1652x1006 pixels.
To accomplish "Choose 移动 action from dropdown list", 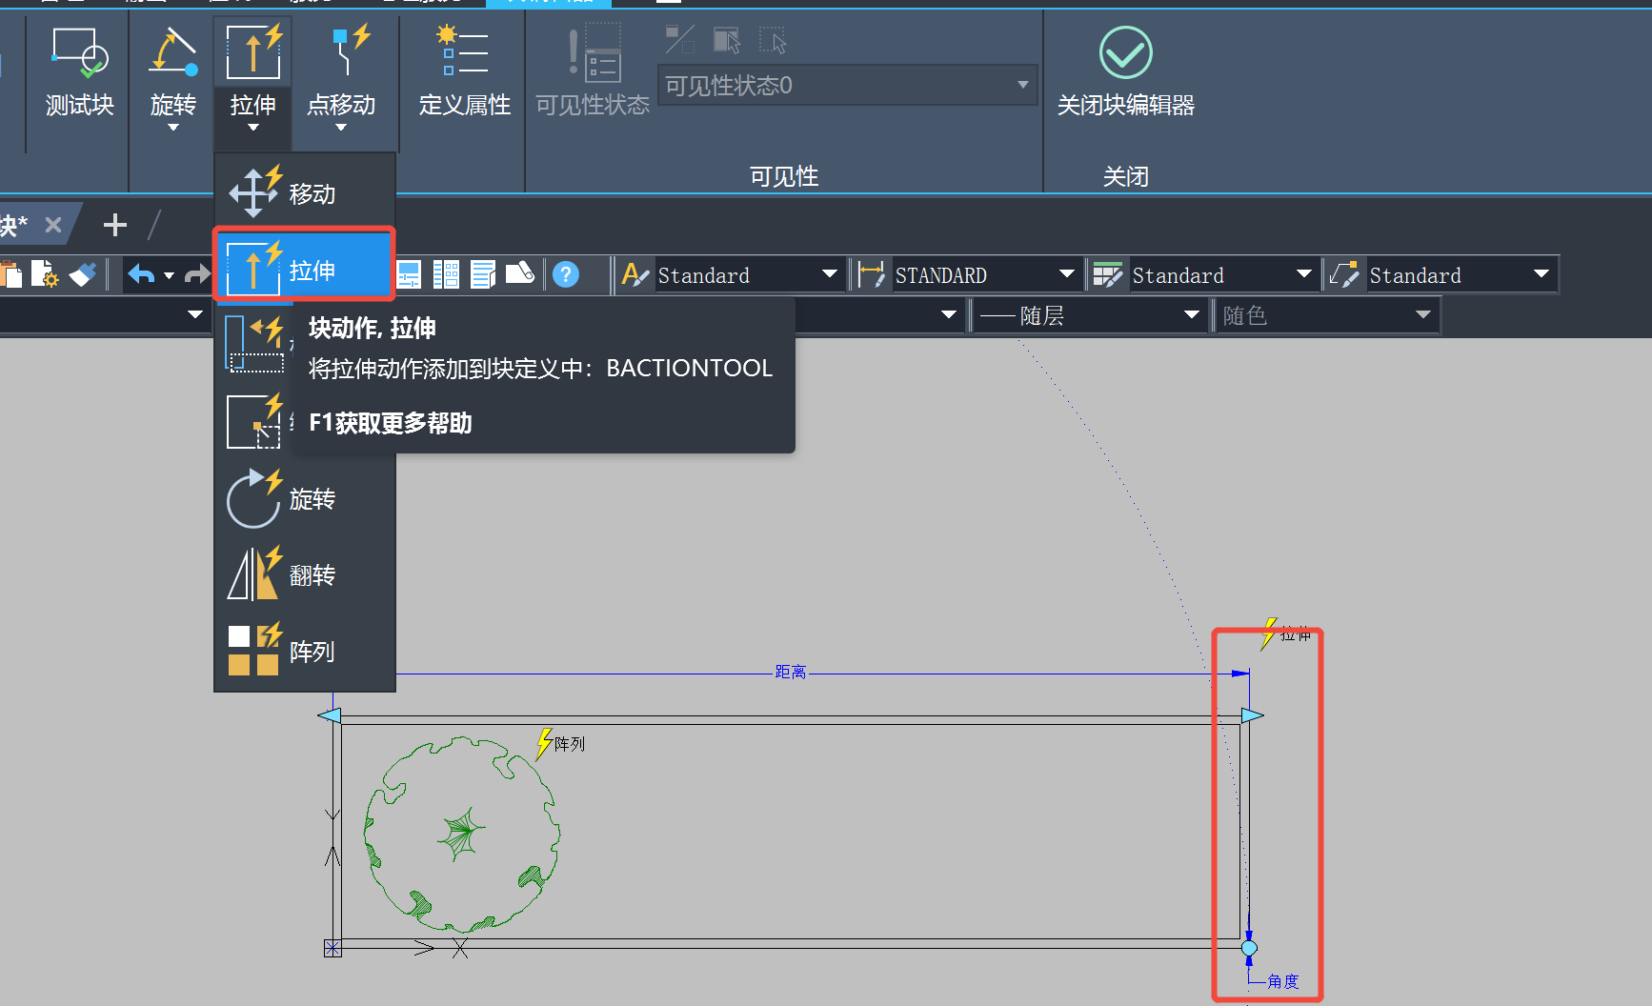I will 305,193.
